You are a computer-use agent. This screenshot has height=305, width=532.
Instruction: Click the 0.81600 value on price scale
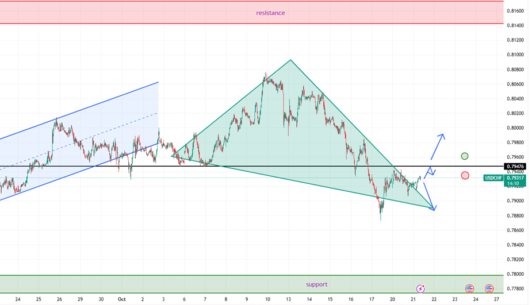coord(515,11)
